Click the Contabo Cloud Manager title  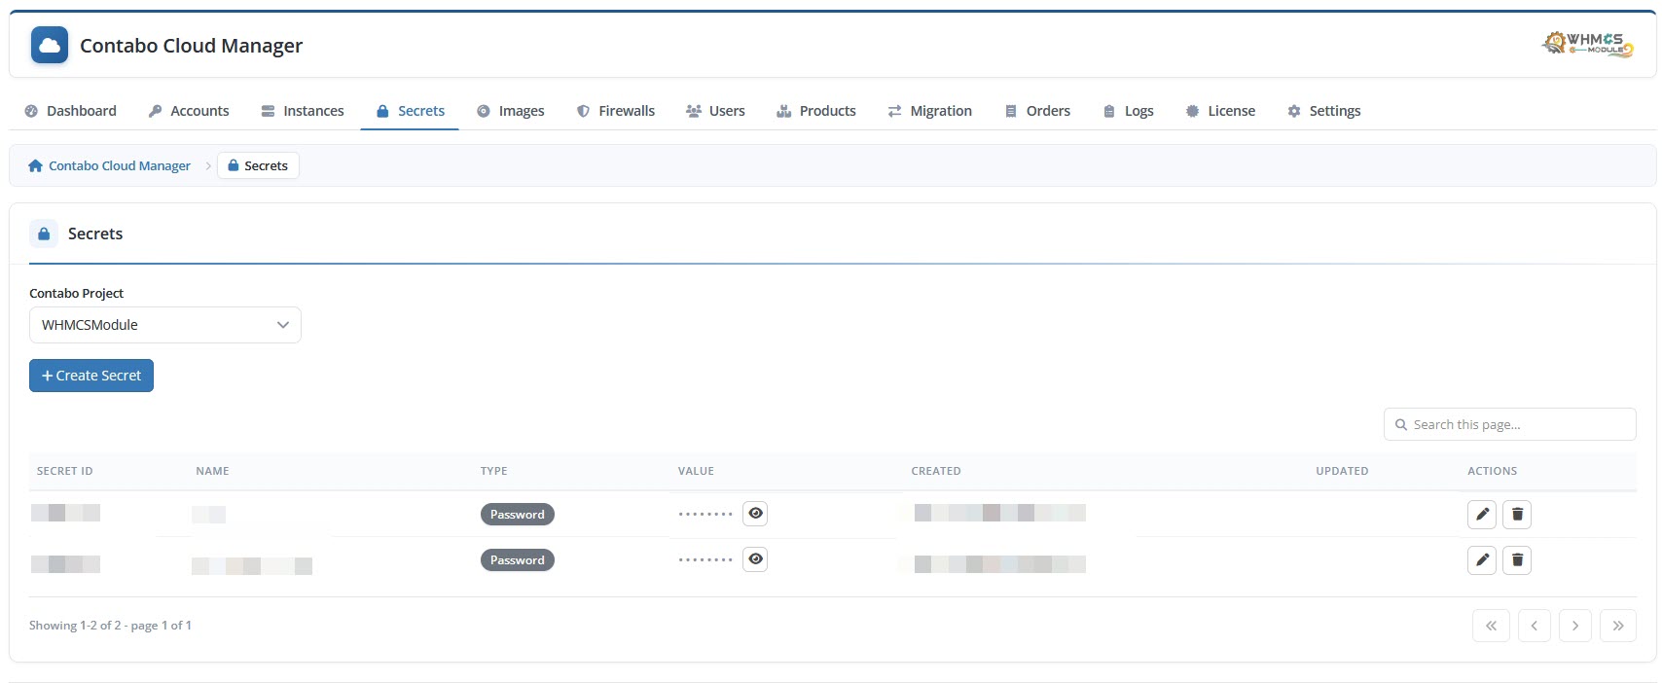pos(191,46)
